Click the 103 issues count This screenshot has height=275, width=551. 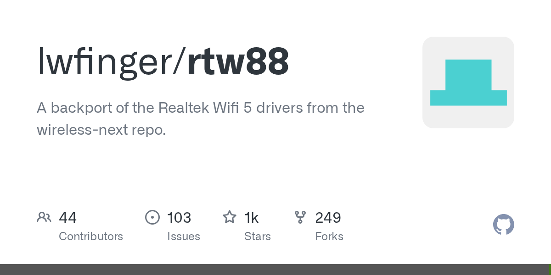pos(179,218)
